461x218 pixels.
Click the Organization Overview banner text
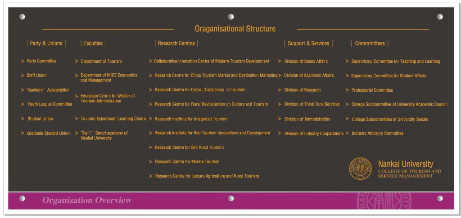coord(87,200)
